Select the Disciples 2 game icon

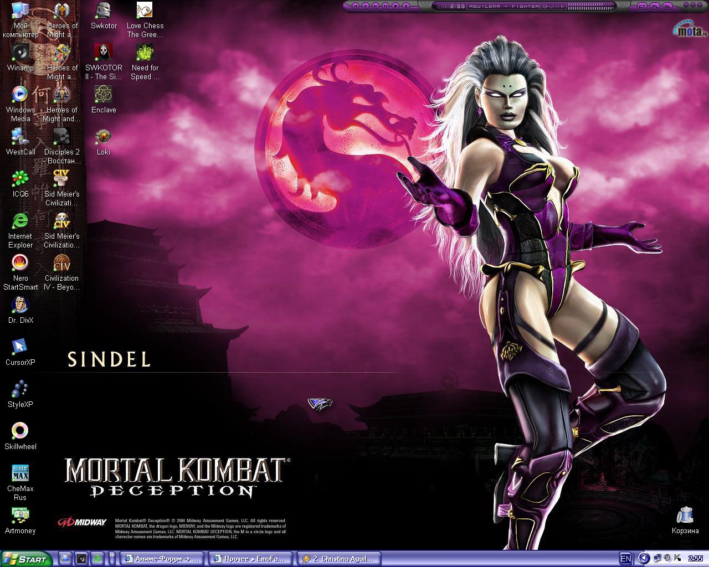(62, 146)
